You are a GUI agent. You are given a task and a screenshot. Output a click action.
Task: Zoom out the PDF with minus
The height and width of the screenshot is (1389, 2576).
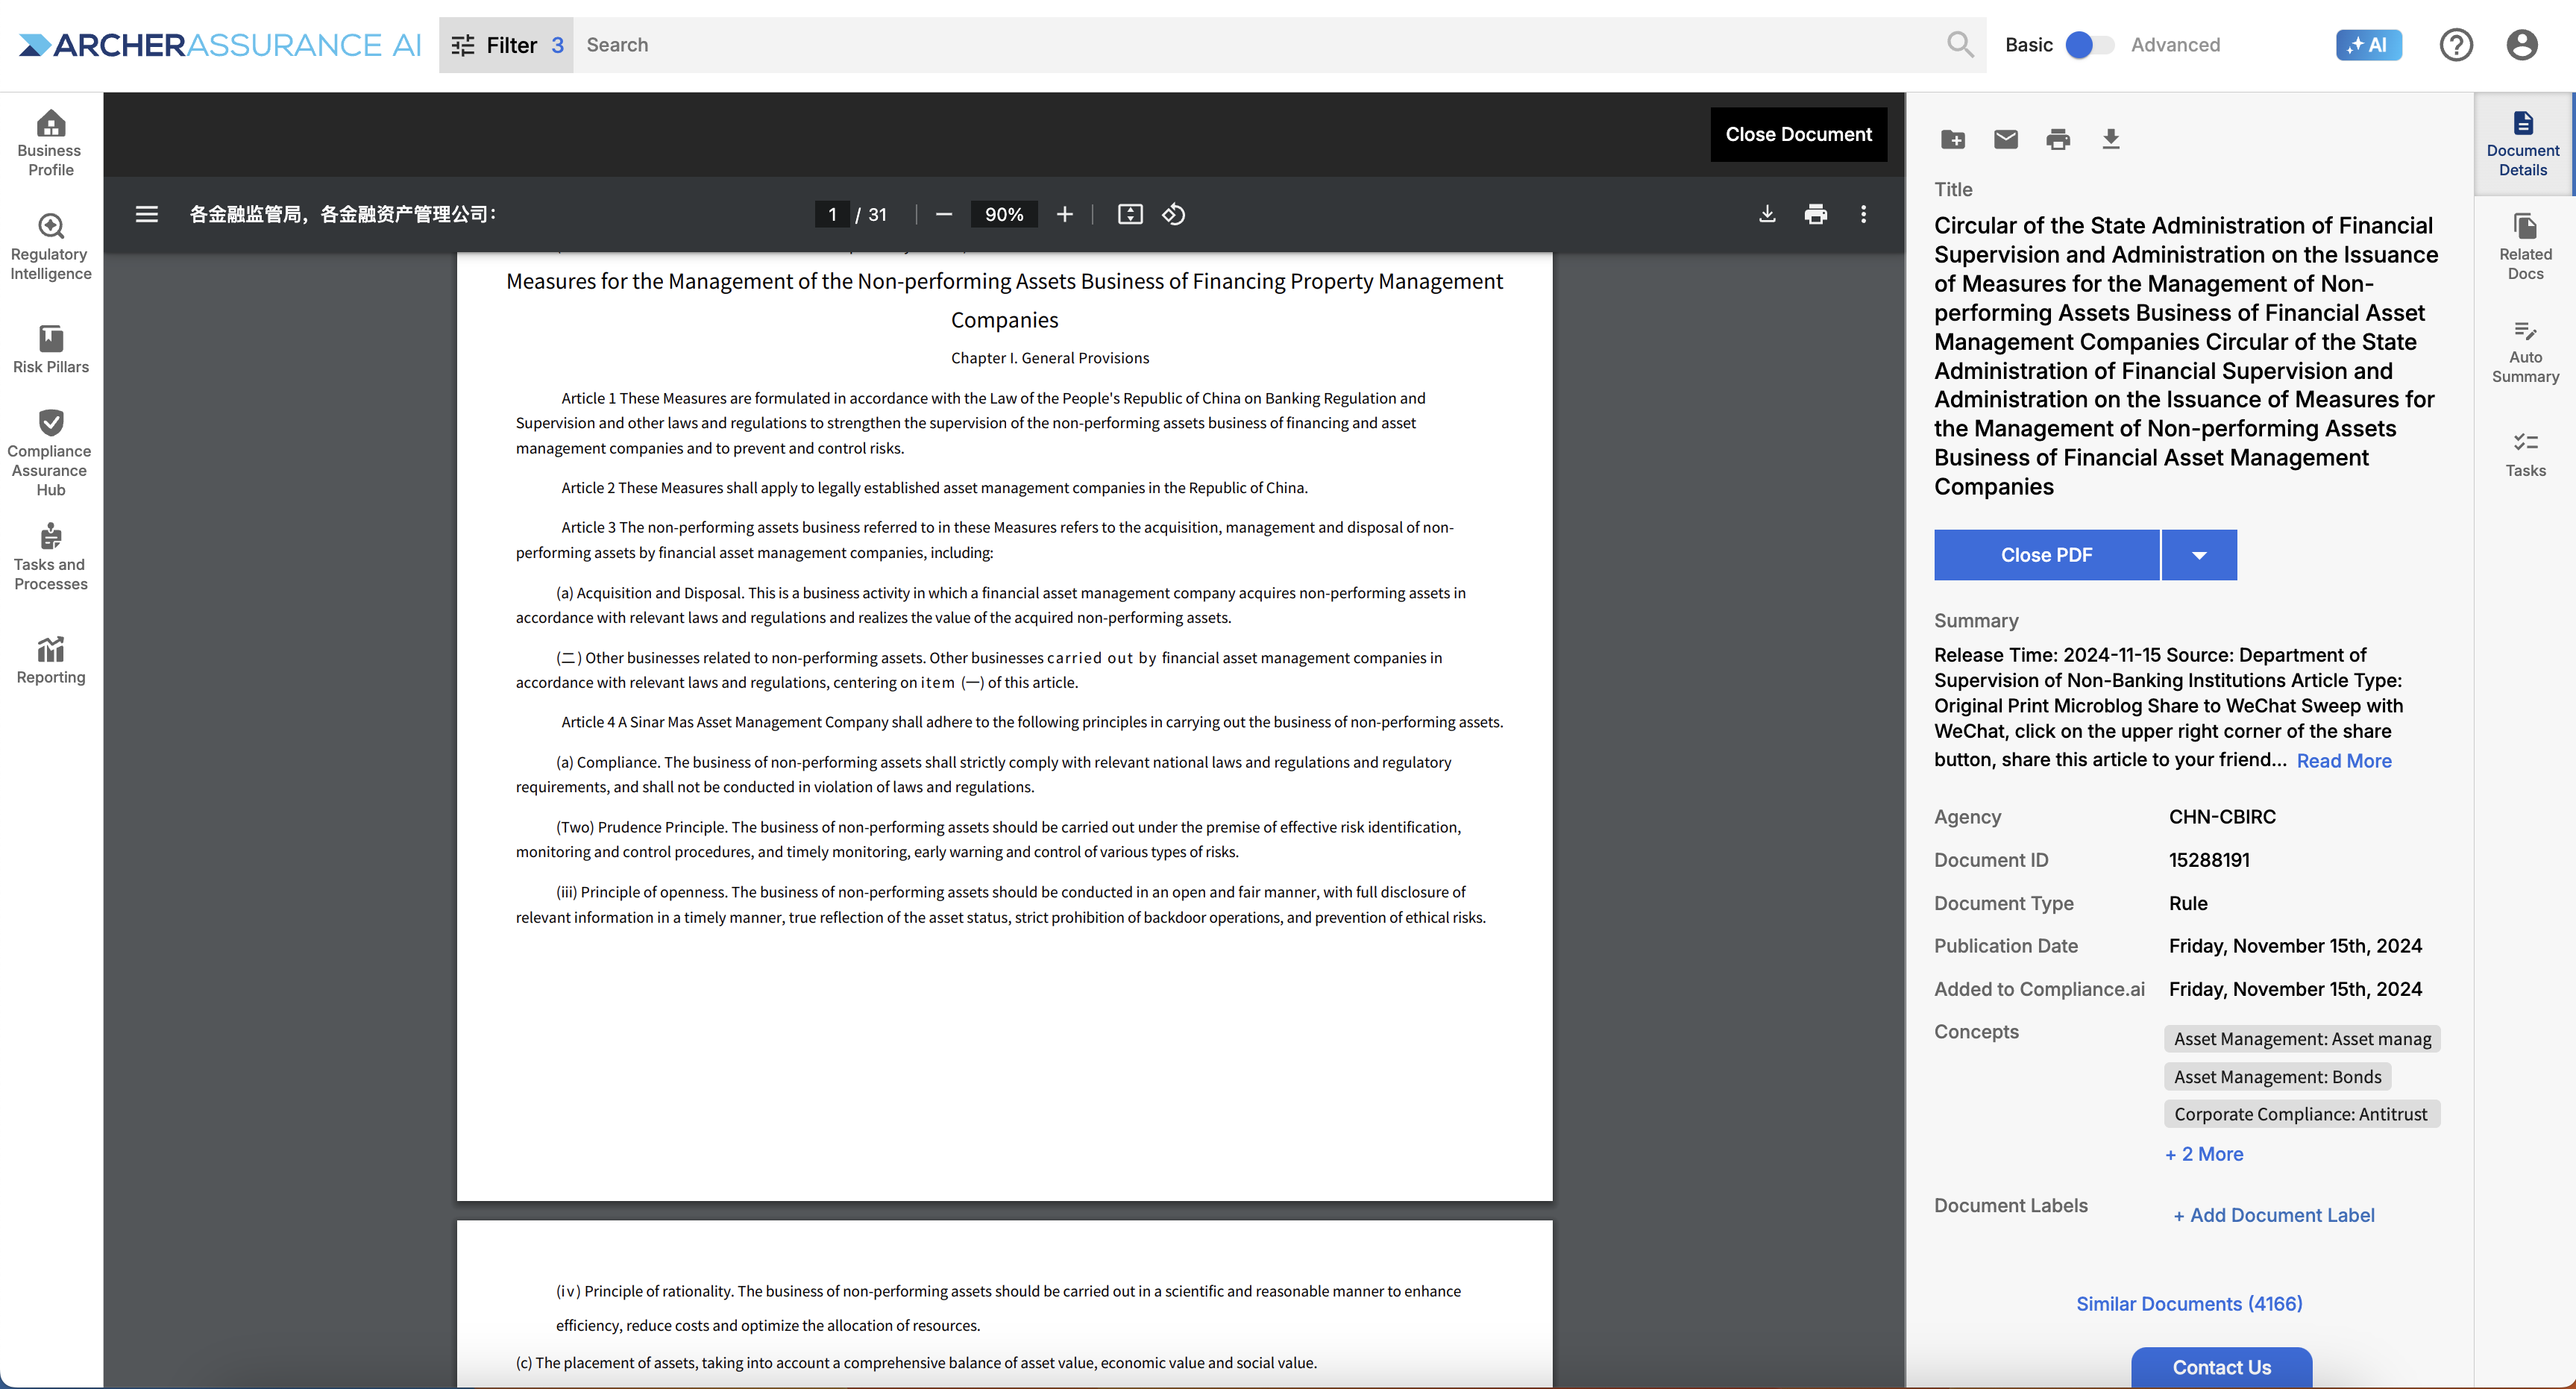coord(943,214)
